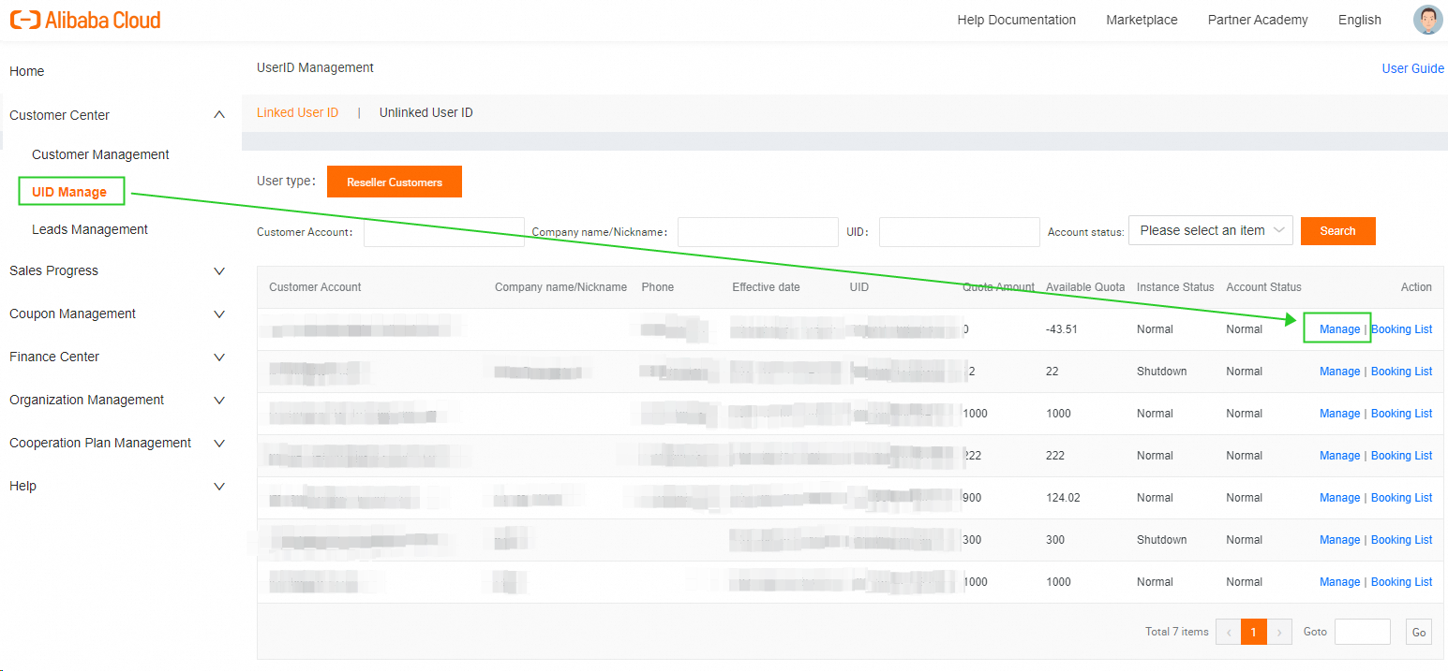Open the User Guide link
This screenshot has height=671, width=1448.
(1412, 68)
